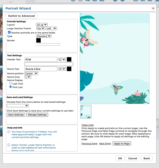The width and height of the screenshot is (159, 168).
Task: Click the second info icon near 'Select Center'
Action: point(9,145)
